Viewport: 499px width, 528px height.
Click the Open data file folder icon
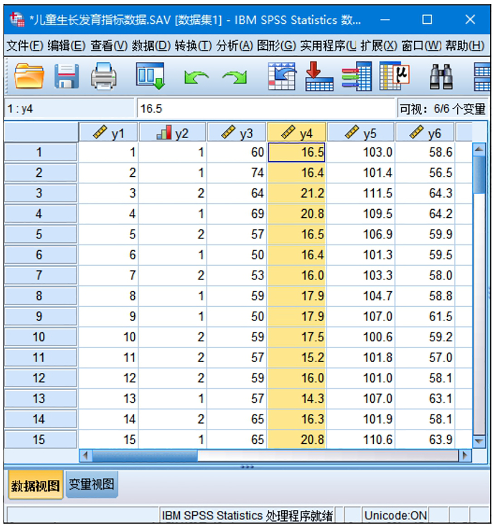point(29,76)
